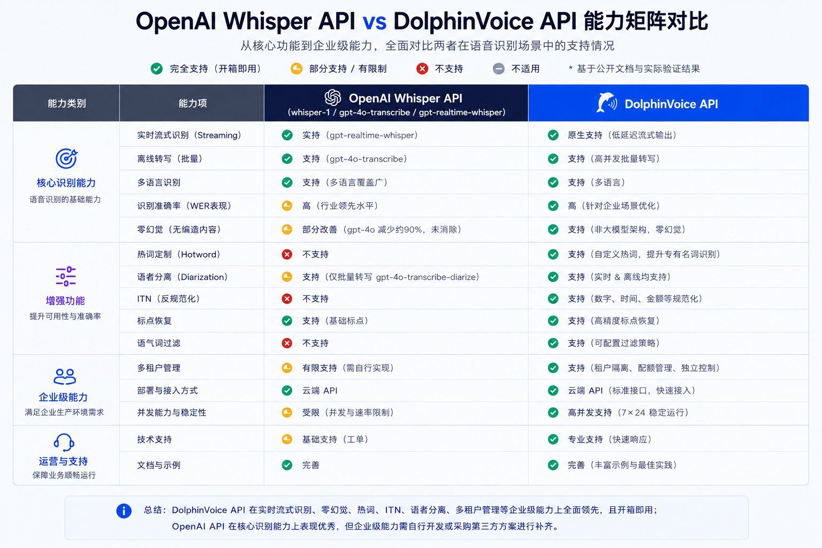Viewport: 822px width, 548px height.
Task: Click the red cross in OpenAI 语气词过滤 row
Action: click(x=287, y=343)
